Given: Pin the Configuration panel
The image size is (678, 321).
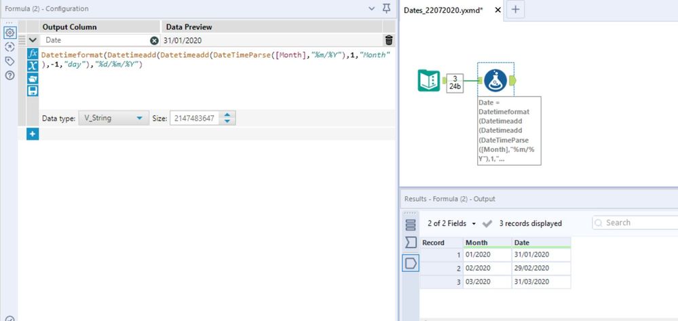Looking at the screenshot, I should coord(387,8).
